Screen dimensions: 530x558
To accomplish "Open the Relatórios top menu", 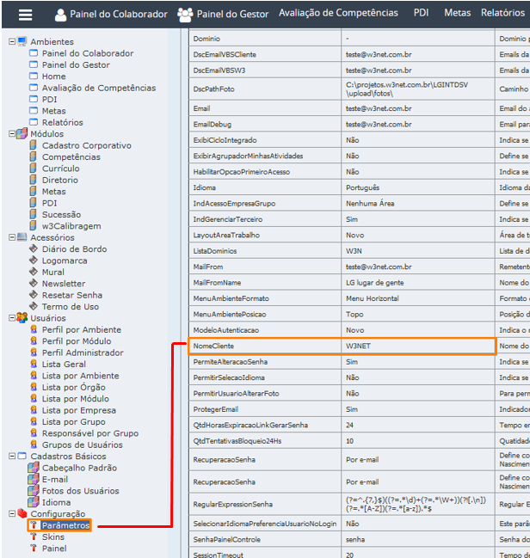I will 502,13.
